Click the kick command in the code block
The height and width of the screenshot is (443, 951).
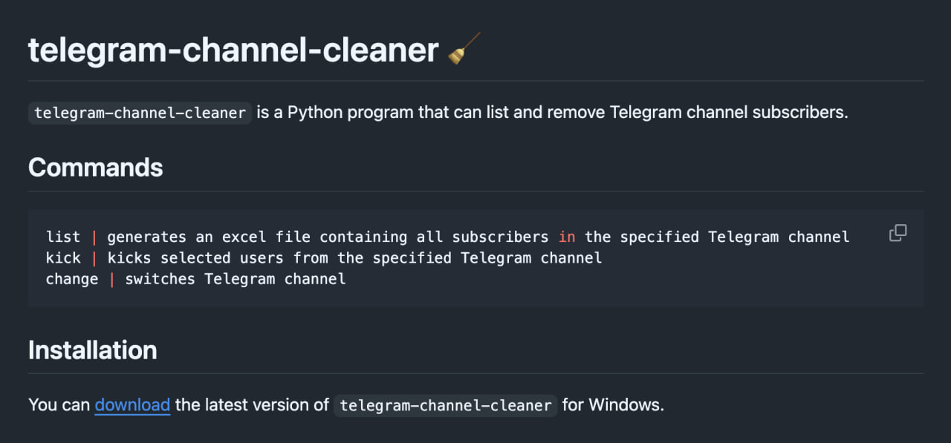[x=62, y=257]
